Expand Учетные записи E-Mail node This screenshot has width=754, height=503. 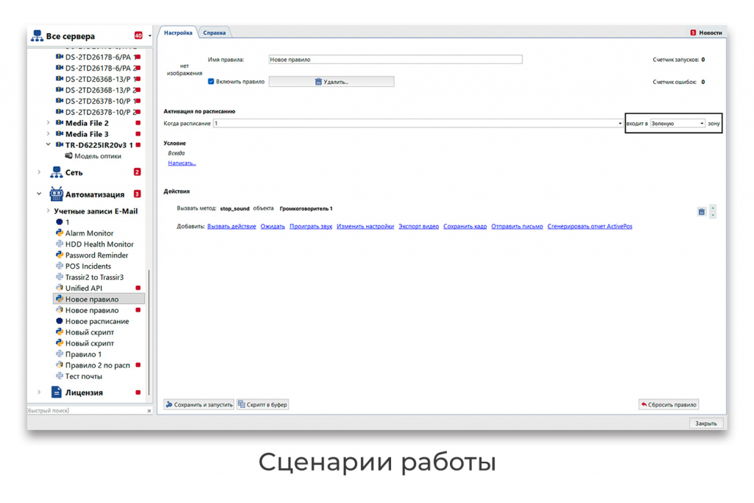coord(48,211)
